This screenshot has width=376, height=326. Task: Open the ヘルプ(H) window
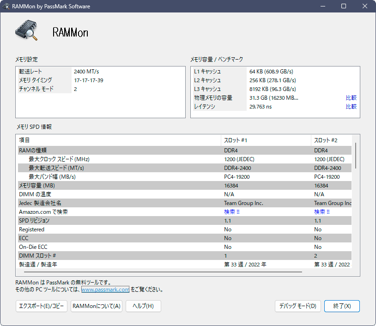(143, 306)
